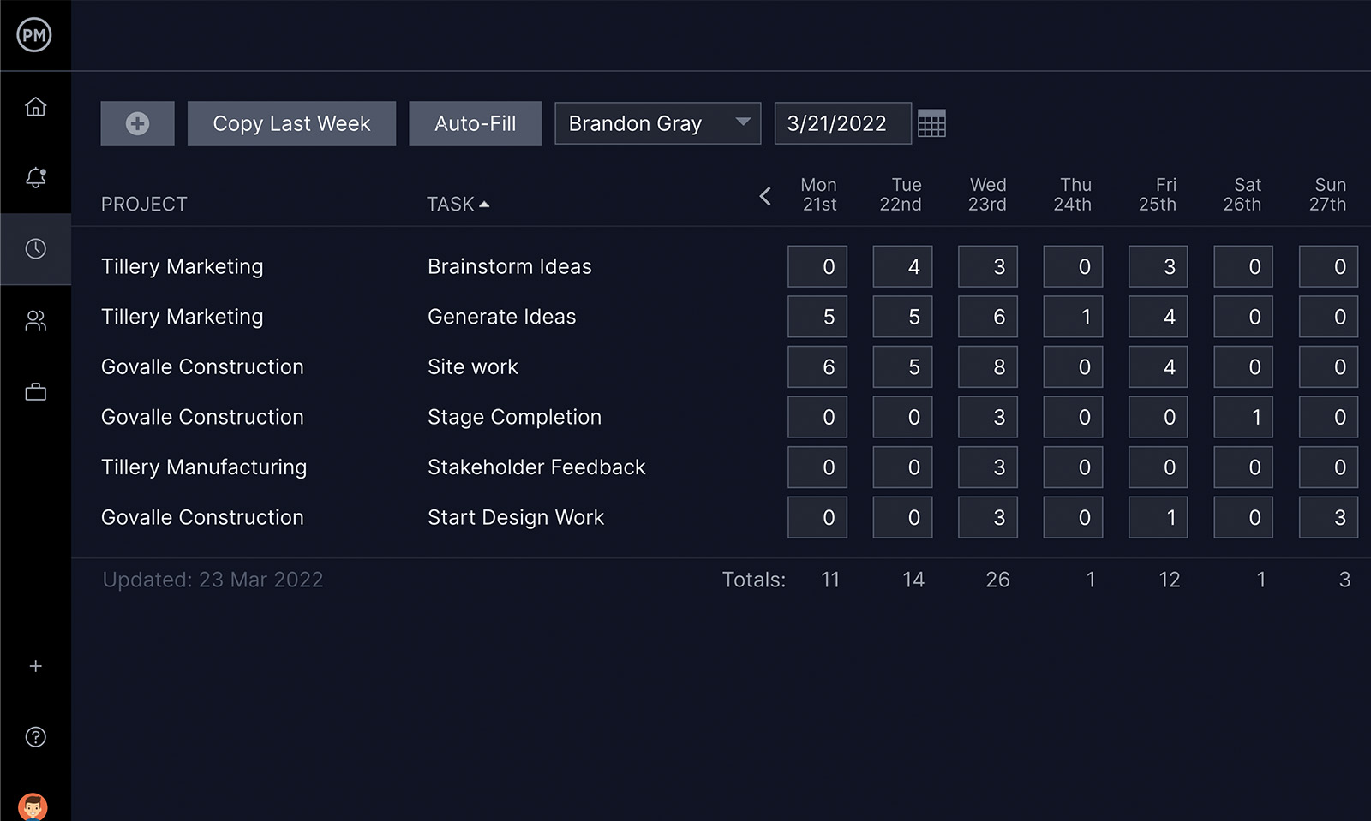The width and height of the screenshot is (1371, 821).
Task: Open the calendar icon next to the date
Action: [933, 123]
